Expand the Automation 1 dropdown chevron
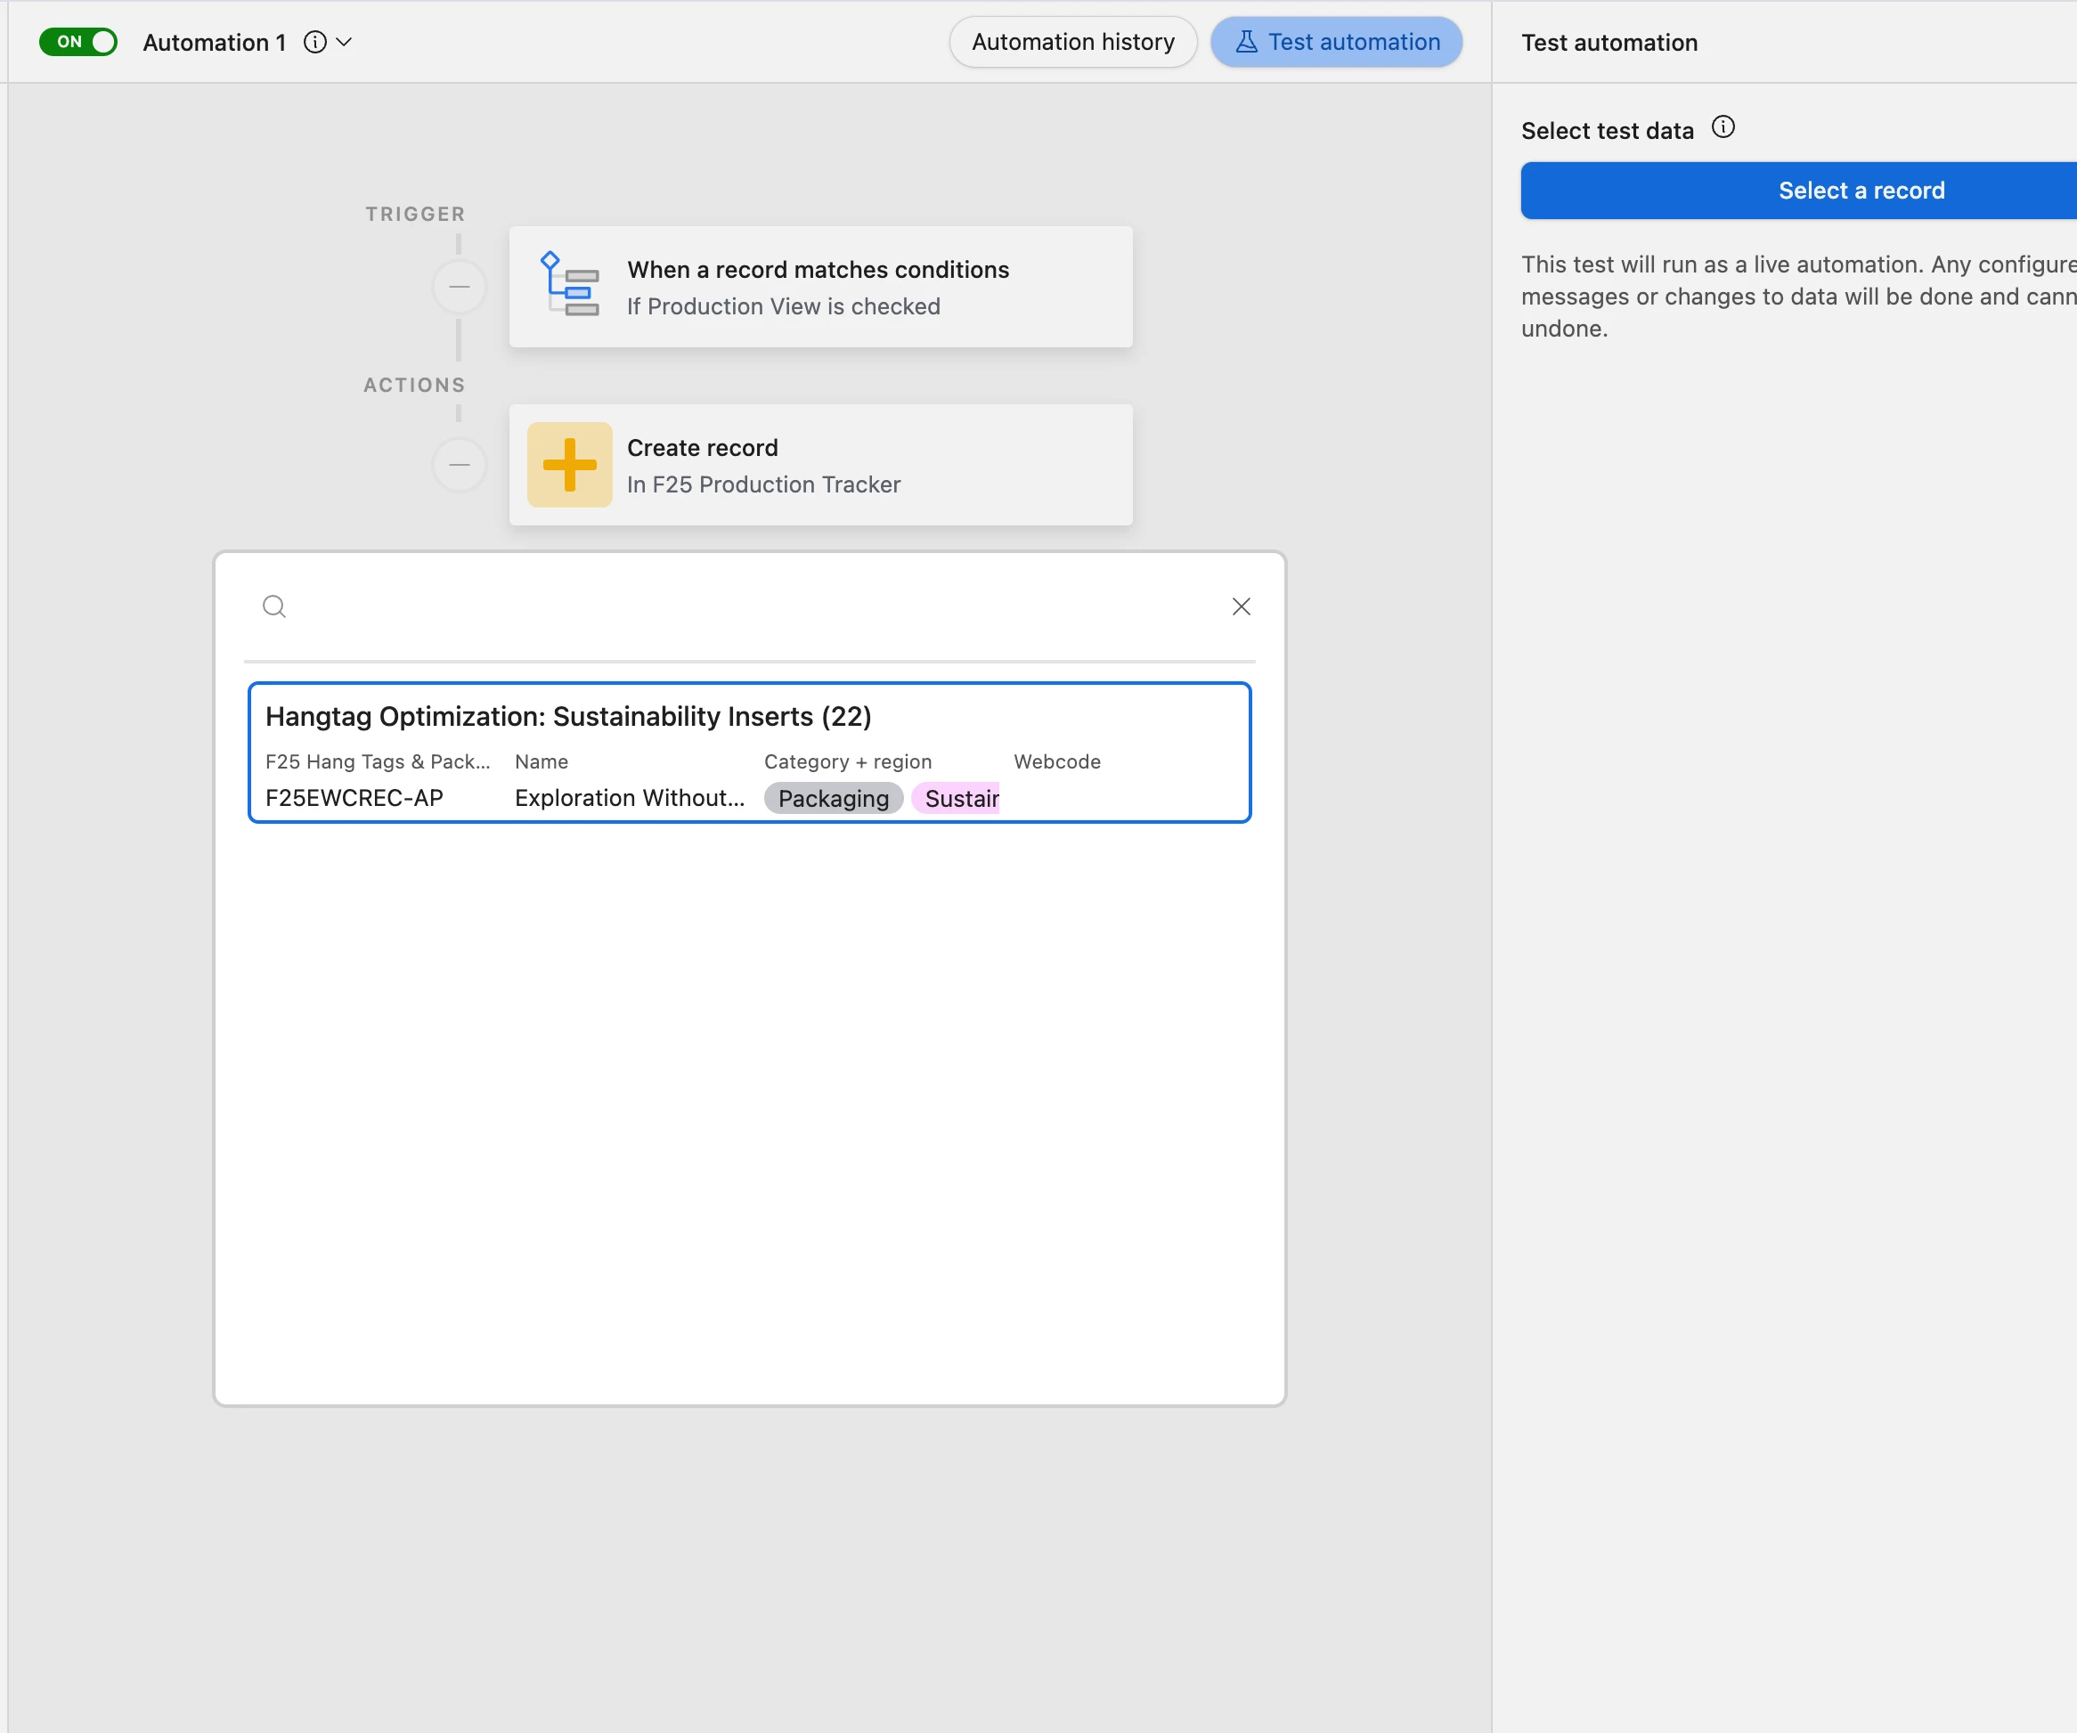The height and width of the screenshot is (1733, 2077). 344,42
